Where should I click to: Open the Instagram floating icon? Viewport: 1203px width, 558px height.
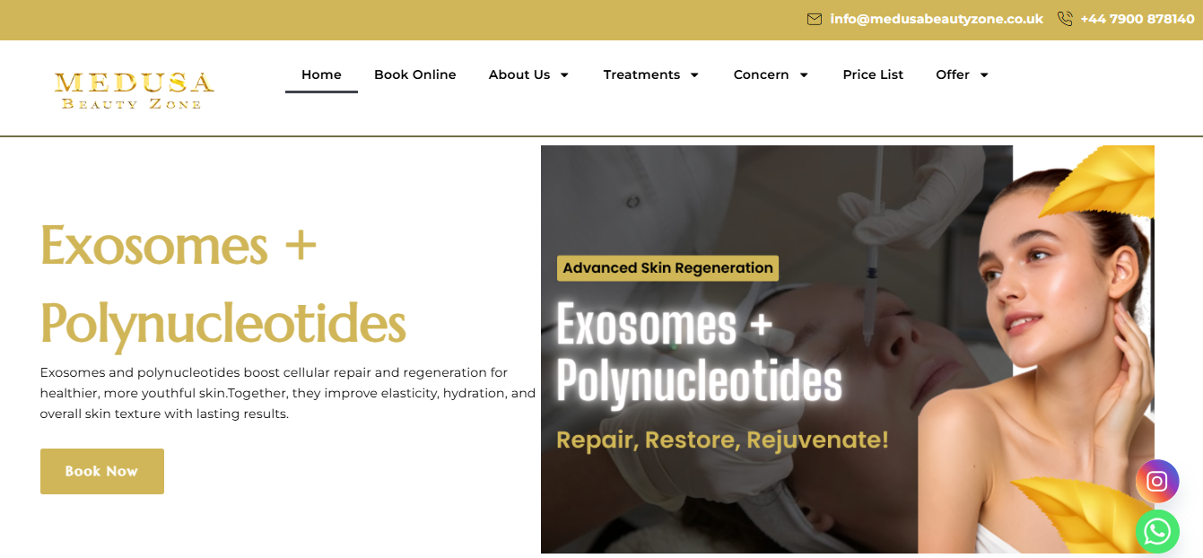(1157, 481)
